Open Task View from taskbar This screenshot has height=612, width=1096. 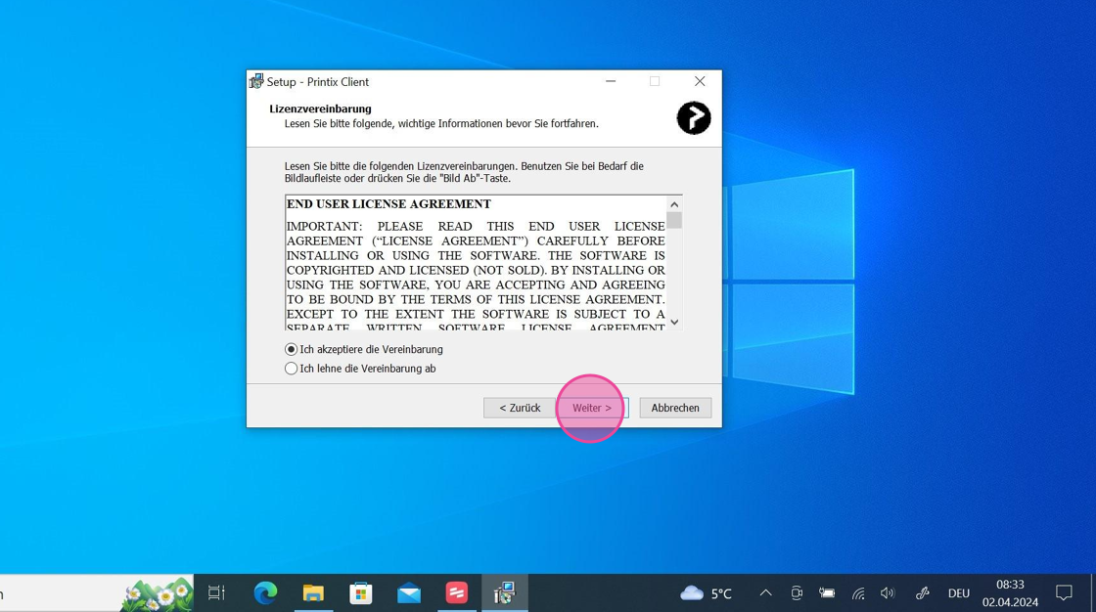(x=216, y=593)
